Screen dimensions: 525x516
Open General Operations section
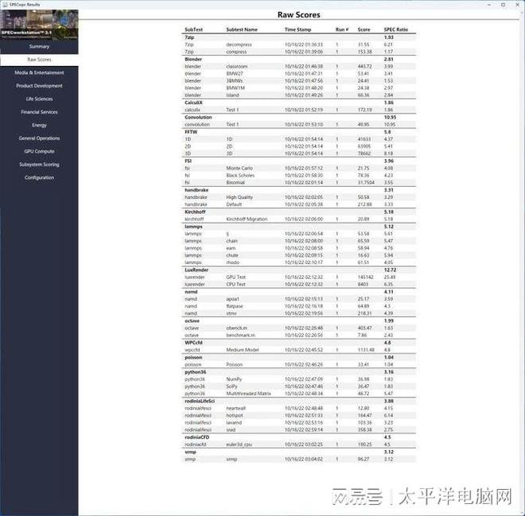(39, 138)
